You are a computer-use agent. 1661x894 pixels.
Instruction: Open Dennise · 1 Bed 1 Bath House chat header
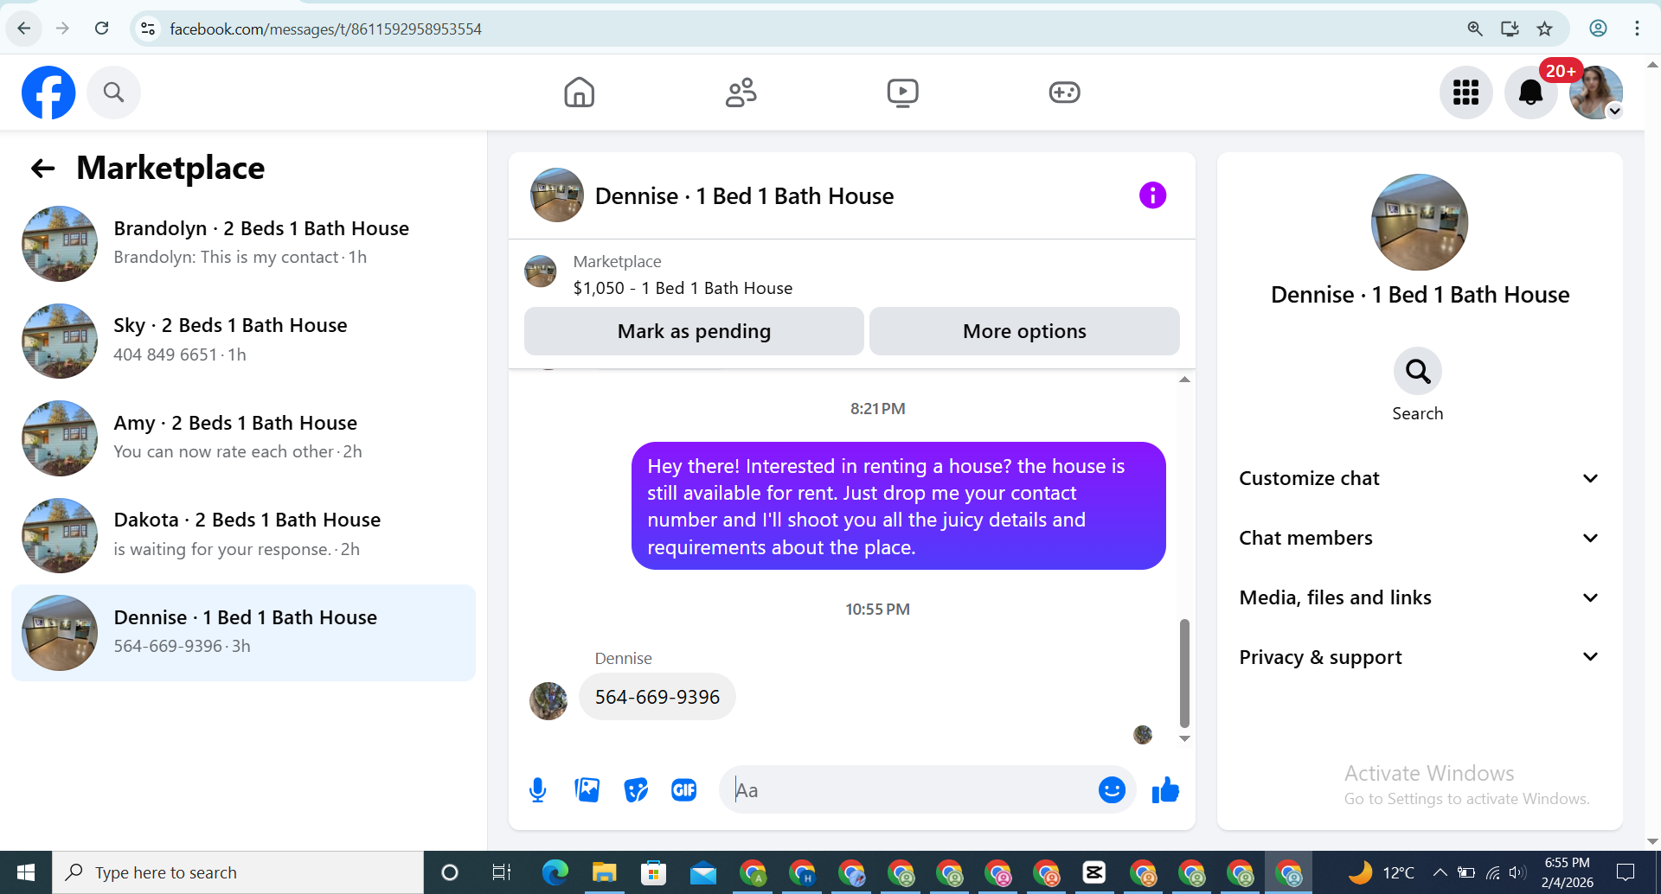pos(744,196)
